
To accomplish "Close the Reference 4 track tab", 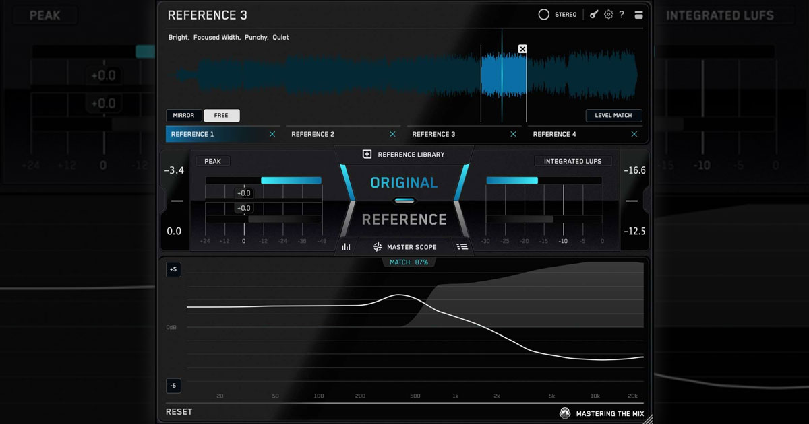I will 634,134.
